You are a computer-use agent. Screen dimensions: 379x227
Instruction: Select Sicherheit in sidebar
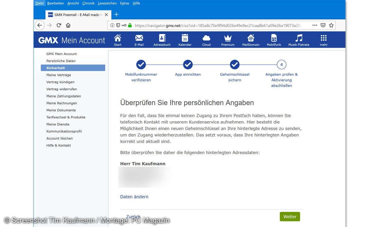73,68
